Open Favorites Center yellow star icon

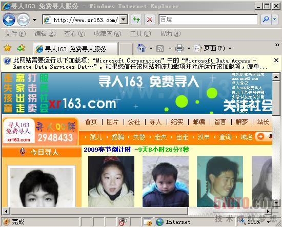pos(8,48)
